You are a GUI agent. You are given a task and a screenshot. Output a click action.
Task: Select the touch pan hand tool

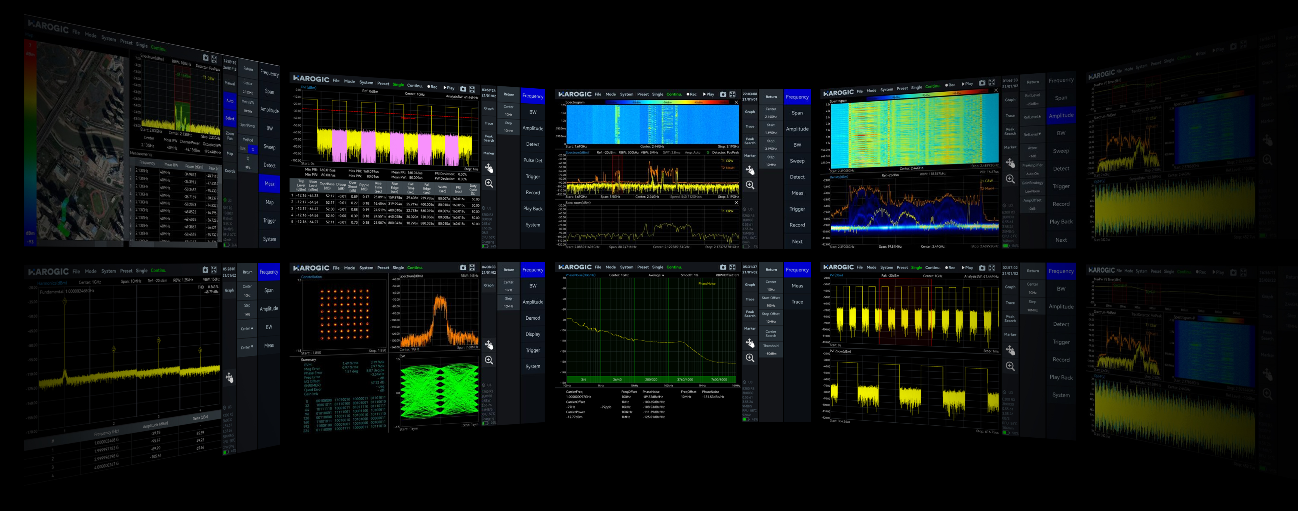[x=750, y=170]
